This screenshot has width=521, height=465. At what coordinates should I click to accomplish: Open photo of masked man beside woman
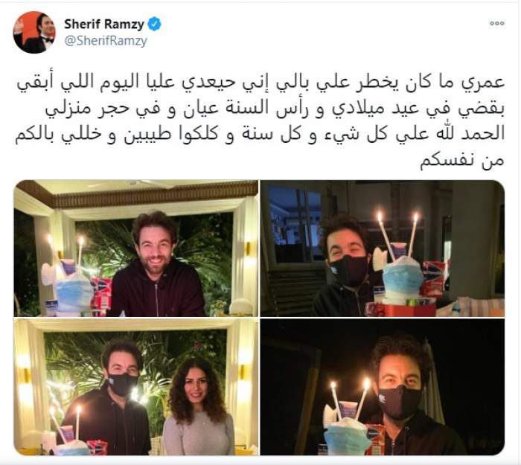[136, 387]
